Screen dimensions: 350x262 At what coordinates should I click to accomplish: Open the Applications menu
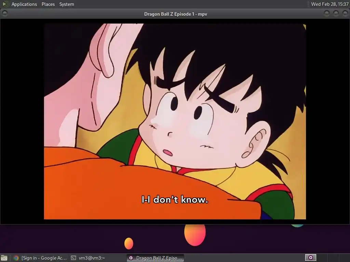point(24,4)
